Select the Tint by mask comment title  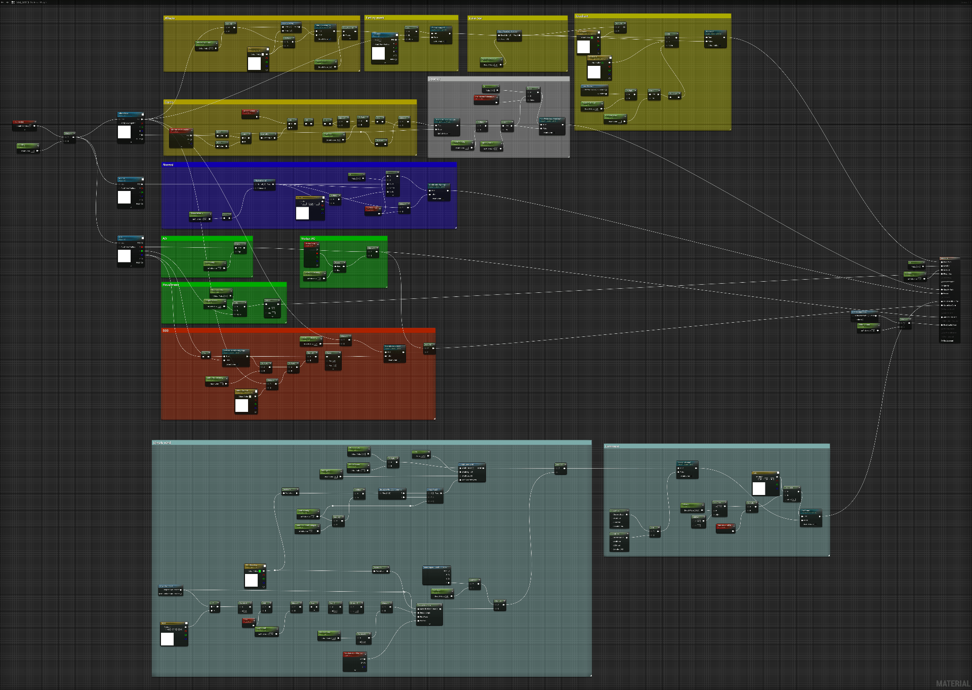click(375, 18)
